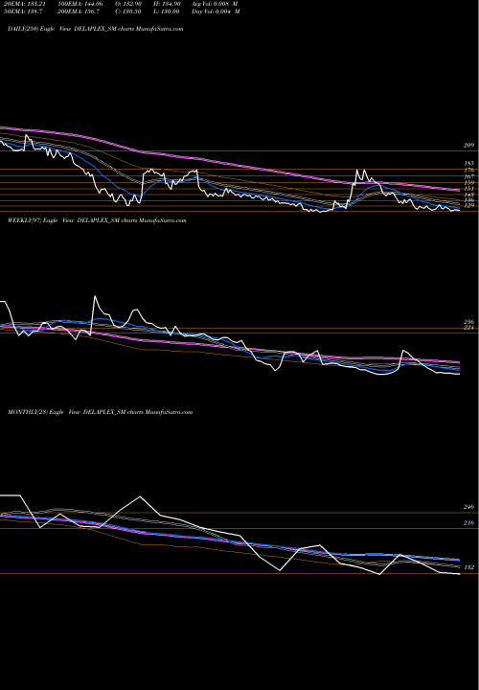Click the 167 price label on daily chart
This screenshot has height=690, width=479.
(x=468, y=176)
